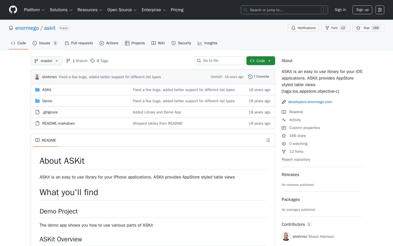Open the README outline icon
The width and height of the screenshot is (393, 246).
pos(268,140)
